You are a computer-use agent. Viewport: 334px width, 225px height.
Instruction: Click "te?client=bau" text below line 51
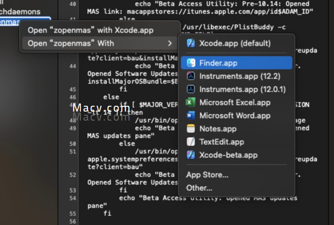(115, 167)
